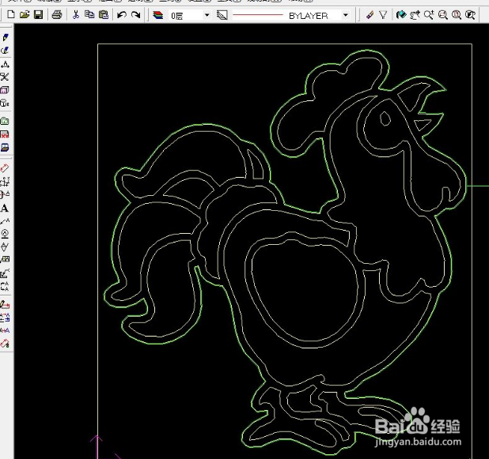Open a file with the folder icon

pyautogui.click(x=25, y=15)
